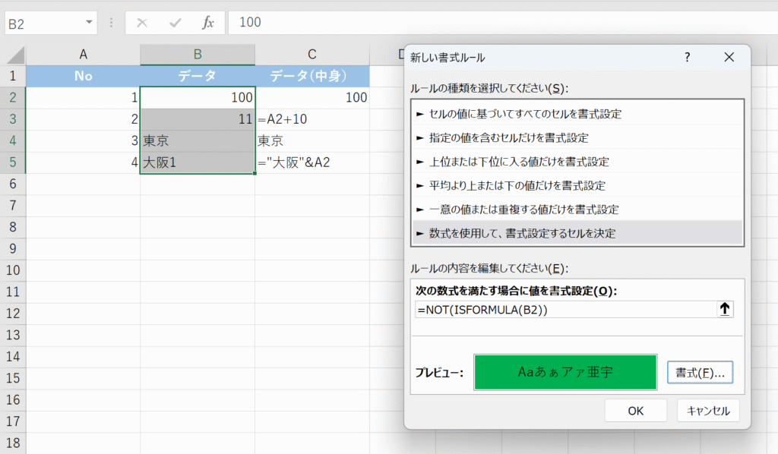Image resolution: width=778 pixels, height=454 pixels.
Task: Open Insert Function with the fx icon
Action: coord(207,23)
